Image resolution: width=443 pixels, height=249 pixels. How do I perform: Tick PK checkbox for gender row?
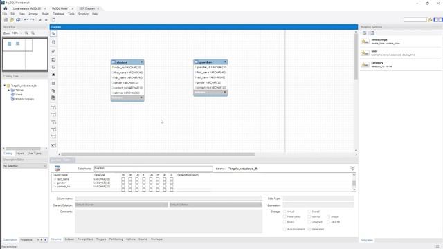click(x=123, y=183)
